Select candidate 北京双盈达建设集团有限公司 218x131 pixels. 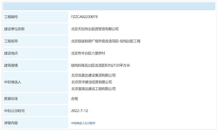pos(93,75)
